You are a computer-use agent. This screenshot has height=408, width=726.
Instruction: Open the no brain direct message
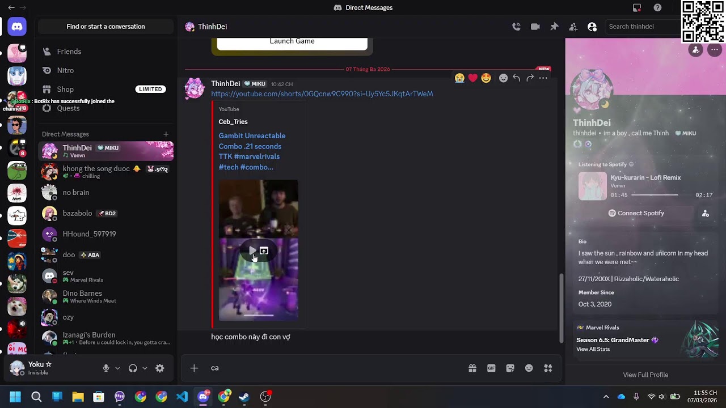[x=105, y=193]
